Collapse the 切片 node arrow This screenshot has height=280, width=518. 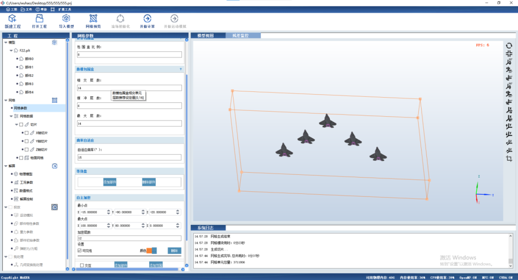point(16,124)
